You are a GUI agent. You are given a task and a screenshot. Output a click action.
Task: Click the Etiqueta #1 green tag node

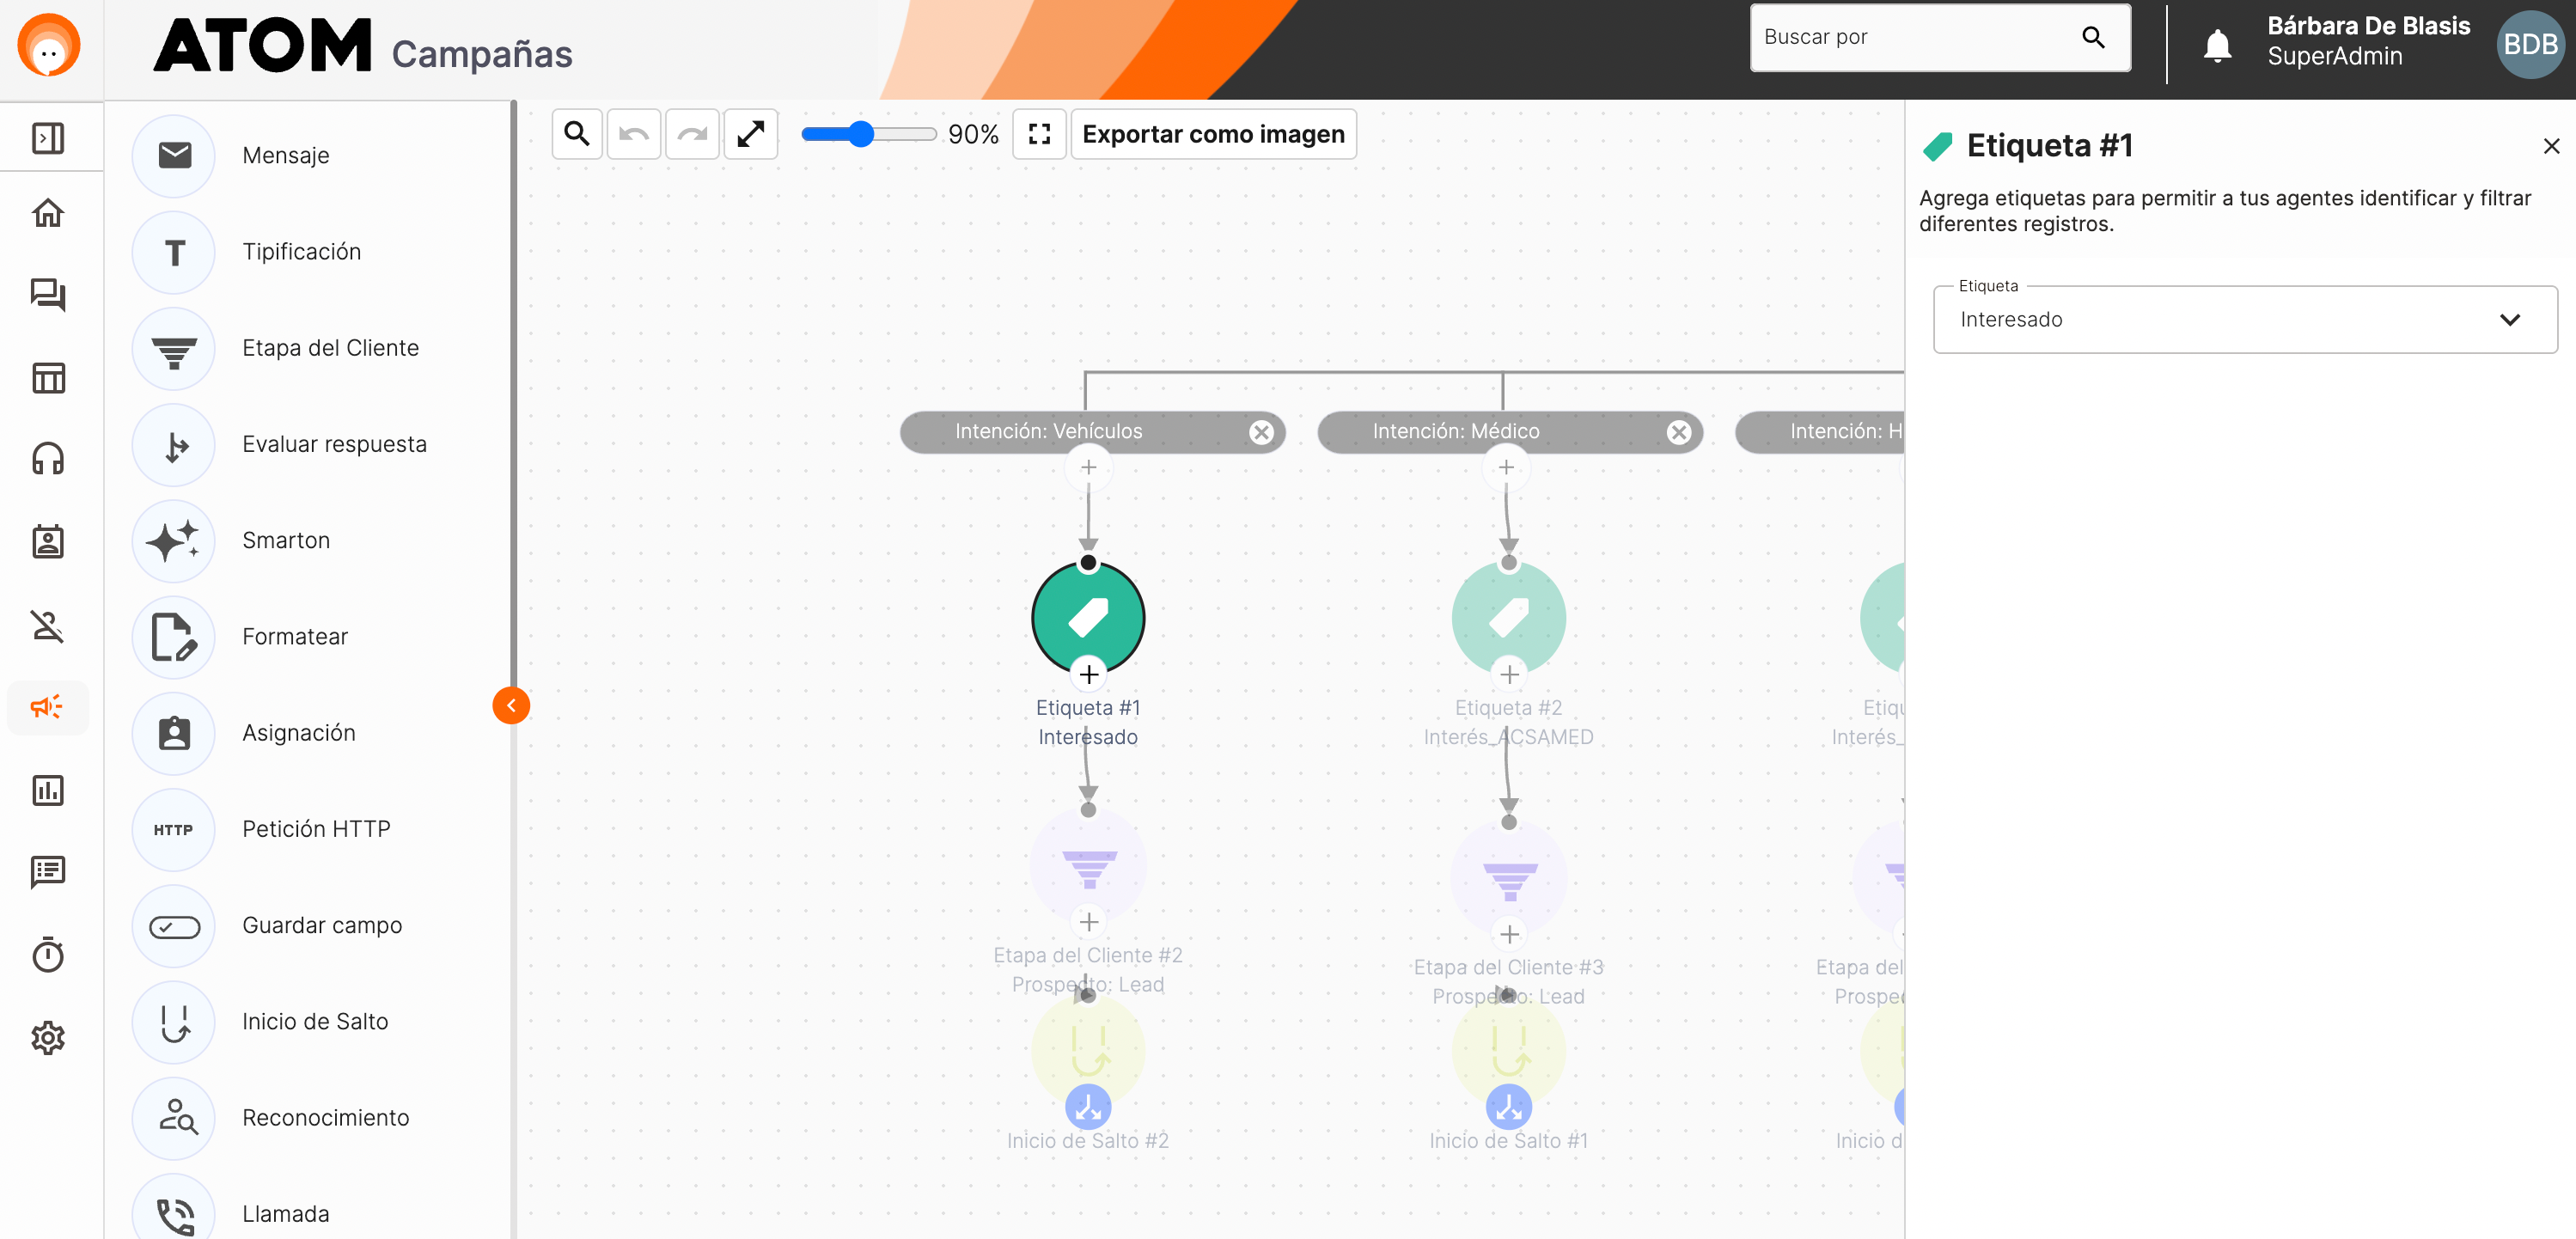(1088, 618)
